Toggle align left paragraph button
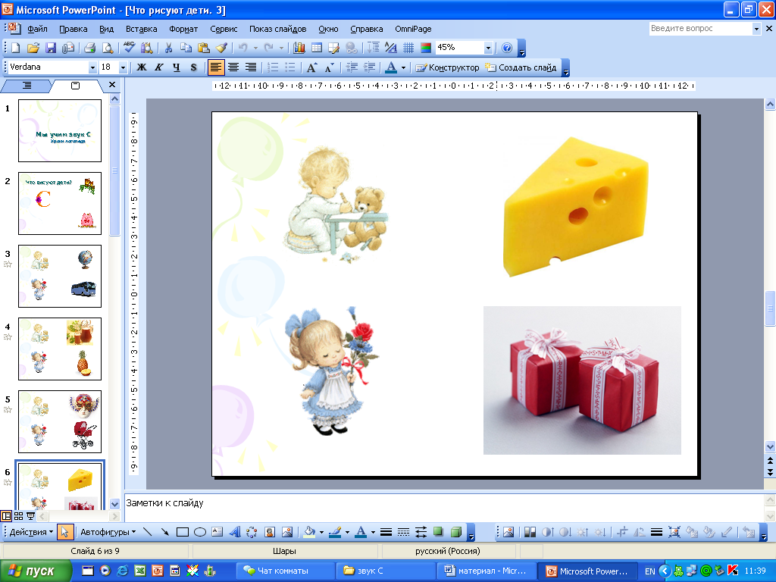776x582 pixels. click(x=216, y=67)
